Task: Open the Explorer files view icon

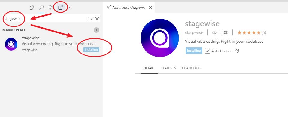Action: pos(32,8)
